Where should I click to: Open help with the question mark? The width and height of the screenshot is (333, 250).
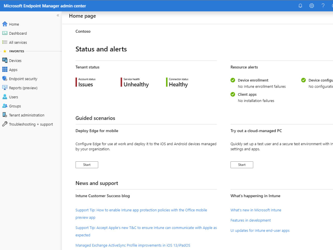click(x=323, y=5)
